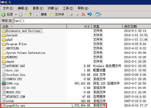Select the ntldr file icon
The height and width of the screenshot is (108, 151).
pos(4,101)
